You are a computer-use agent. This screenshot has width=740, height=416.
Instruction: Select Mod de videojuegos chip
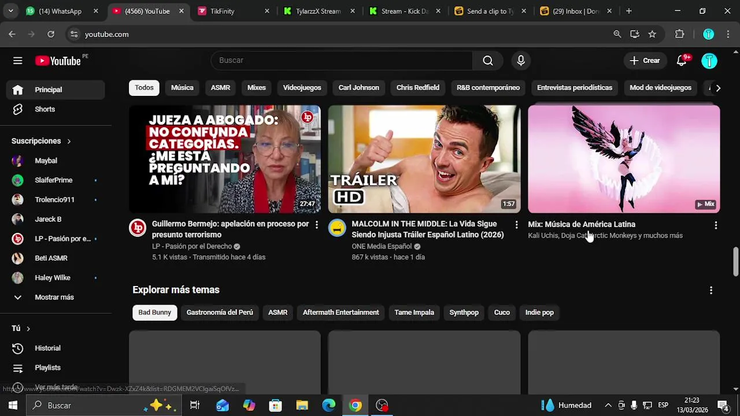660,88
